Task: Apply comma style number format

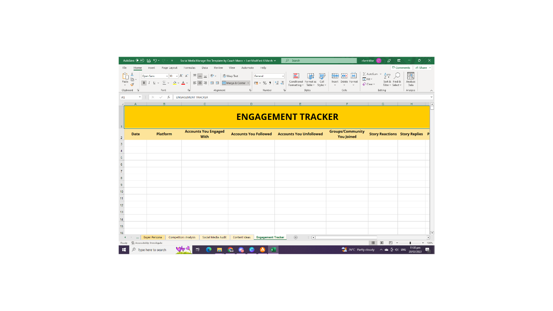Action: (270, 83)
